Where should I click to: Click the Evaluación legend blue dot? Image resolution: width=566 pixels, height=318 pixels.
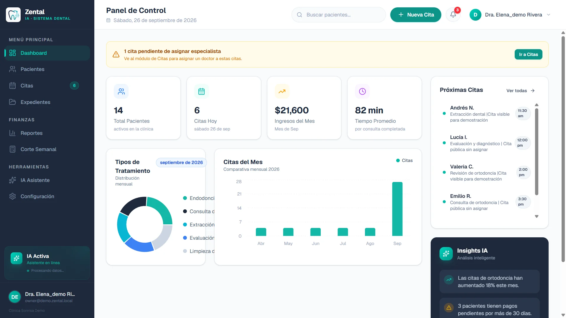pyautogui.click(x=185, y=238)
